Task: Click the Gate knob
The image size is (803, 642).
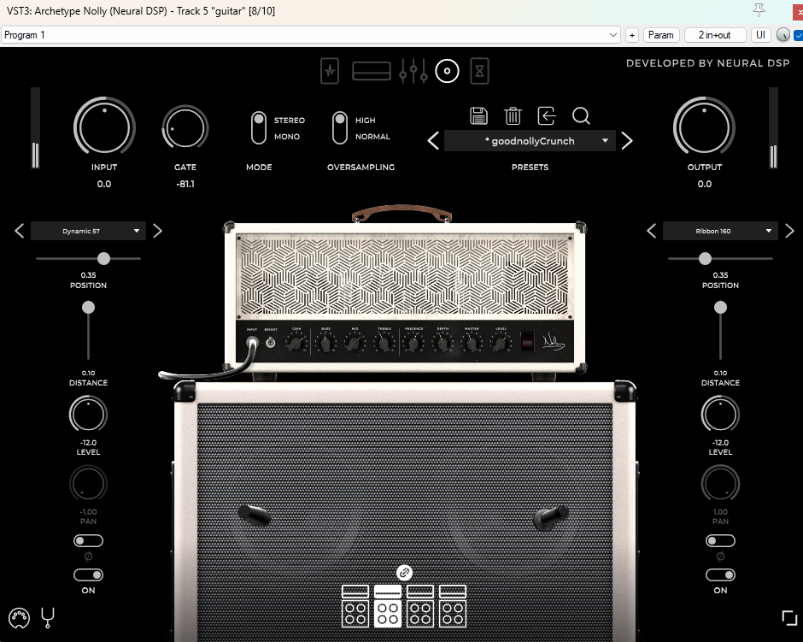Action: pos(185,128)
